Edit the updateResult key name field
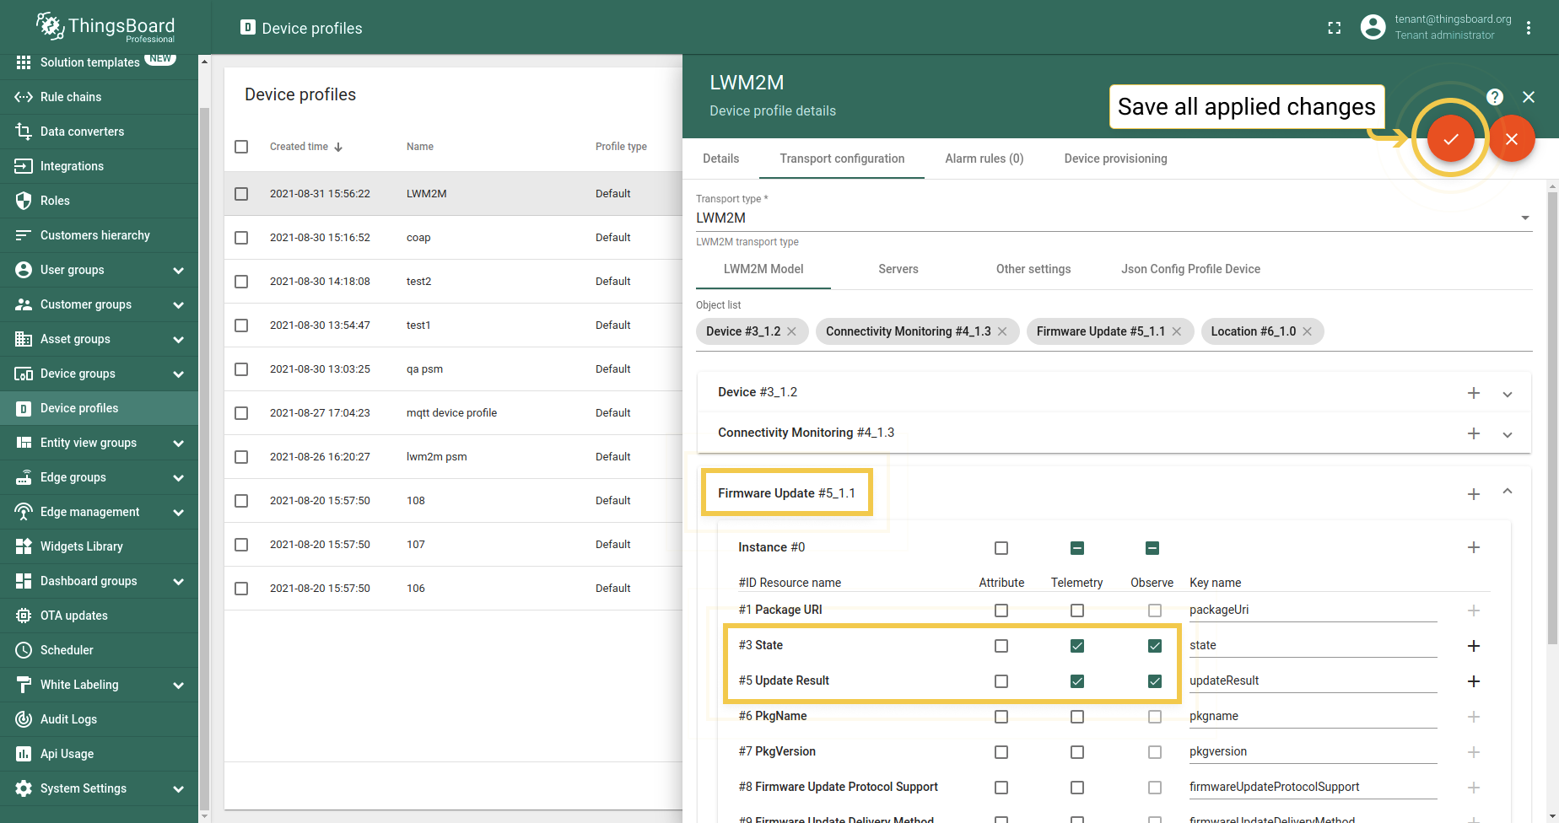 [x=1313, y=681]
